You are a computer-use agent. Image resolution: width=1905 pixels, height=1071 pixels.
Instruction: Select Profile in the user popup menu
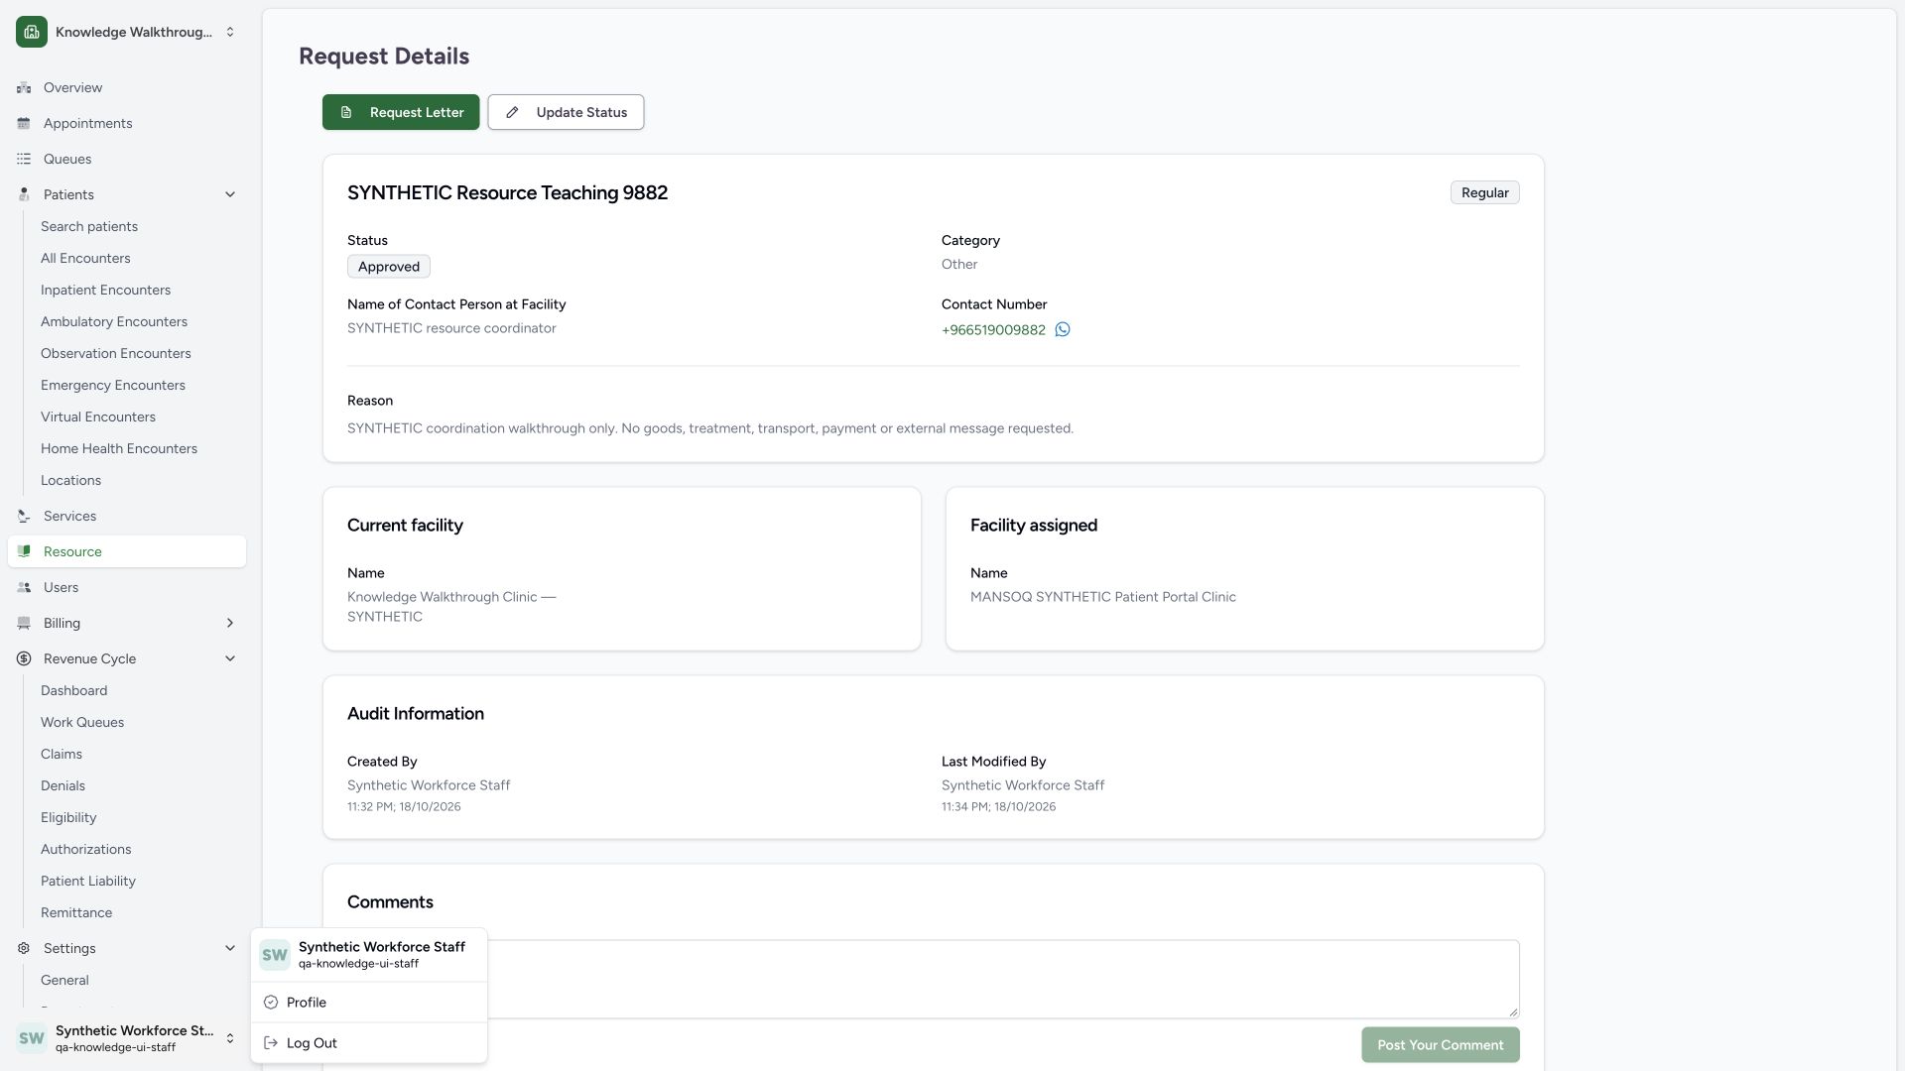point(369,1003)
